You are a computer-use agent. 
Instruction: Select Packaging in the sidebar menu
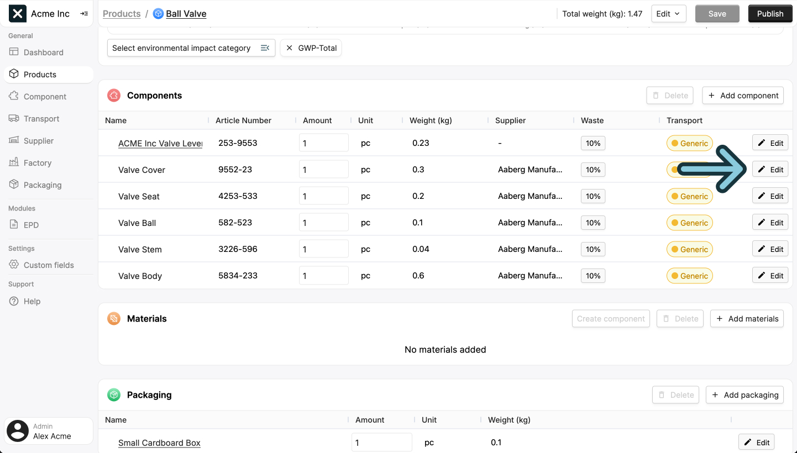[x=42, y=185]
